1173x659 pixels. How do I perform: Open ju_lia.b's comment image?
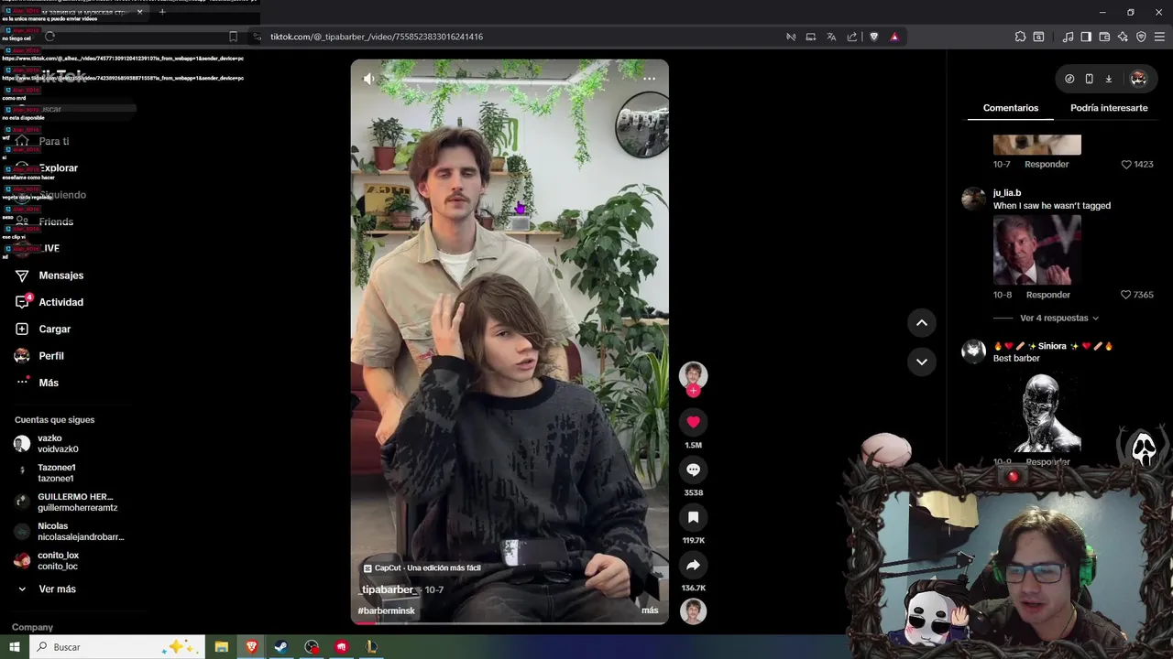click(1037, 250)
